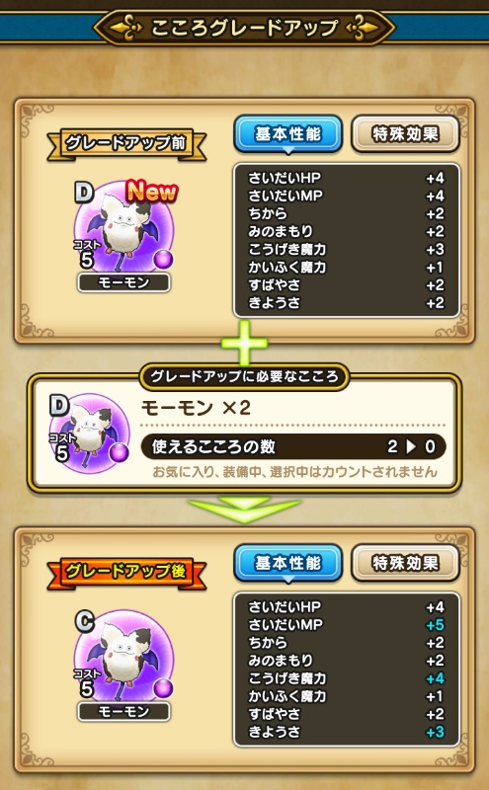Tap the Momon heart icon before grade-up

point(124,227)
